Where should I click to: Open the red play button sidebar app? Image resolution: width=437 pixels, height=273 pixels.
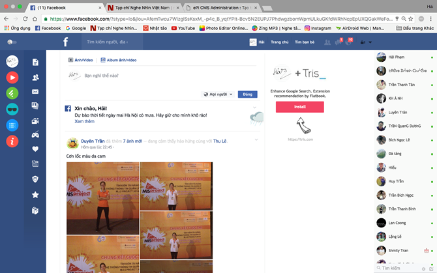[12, 78]
